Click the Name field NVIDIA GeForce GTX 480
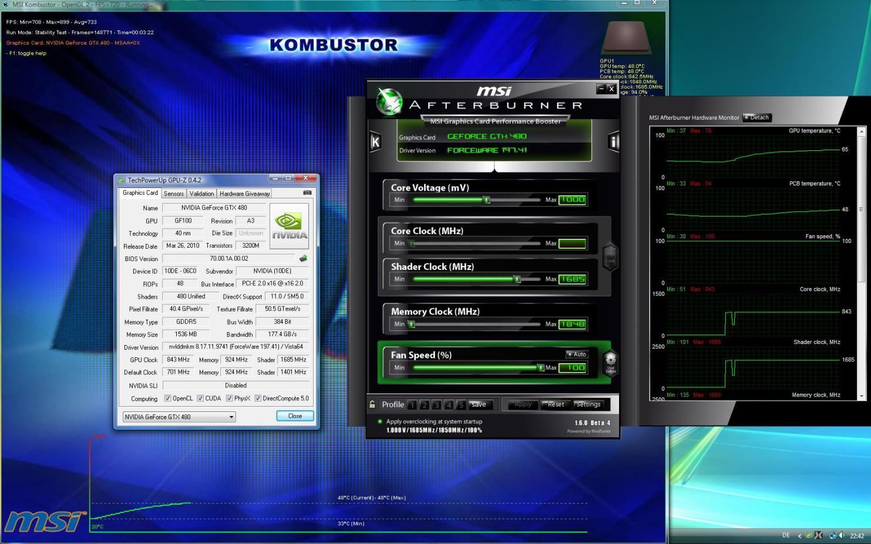The height and width of the screenshot is (544, 871). (x=214, y=207)
